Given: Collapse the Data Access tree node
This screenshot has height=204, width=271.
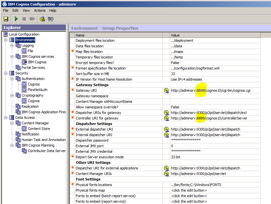Looking at the screenshot, I should [x=6, y=118].
